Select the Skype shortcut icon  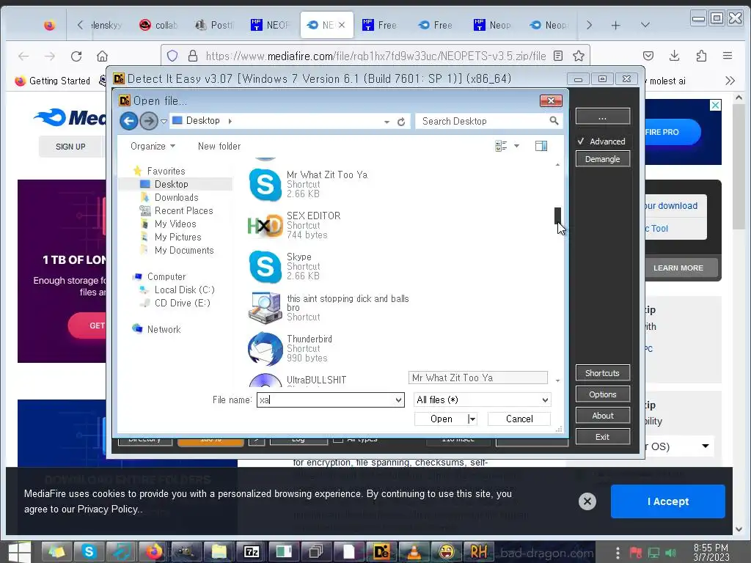pos(265,267)
